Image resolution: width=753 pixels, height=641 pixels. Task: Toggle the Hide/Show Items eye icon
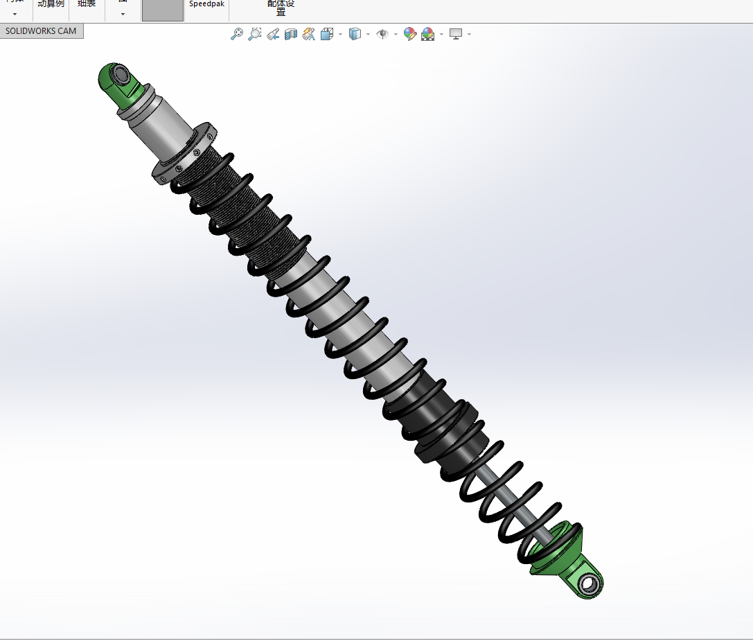coord(382,34)
